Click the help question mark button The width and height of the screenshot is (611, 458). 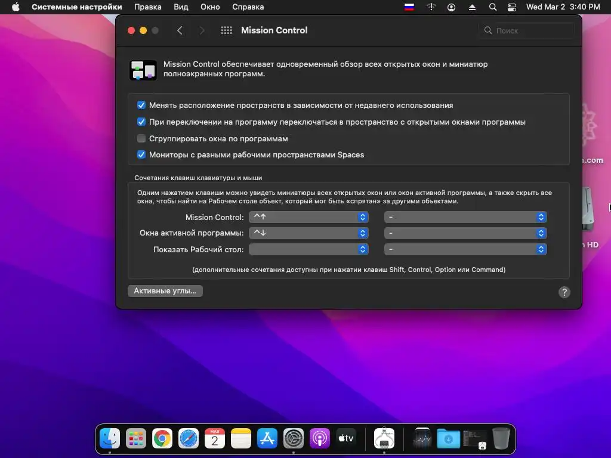564,292
